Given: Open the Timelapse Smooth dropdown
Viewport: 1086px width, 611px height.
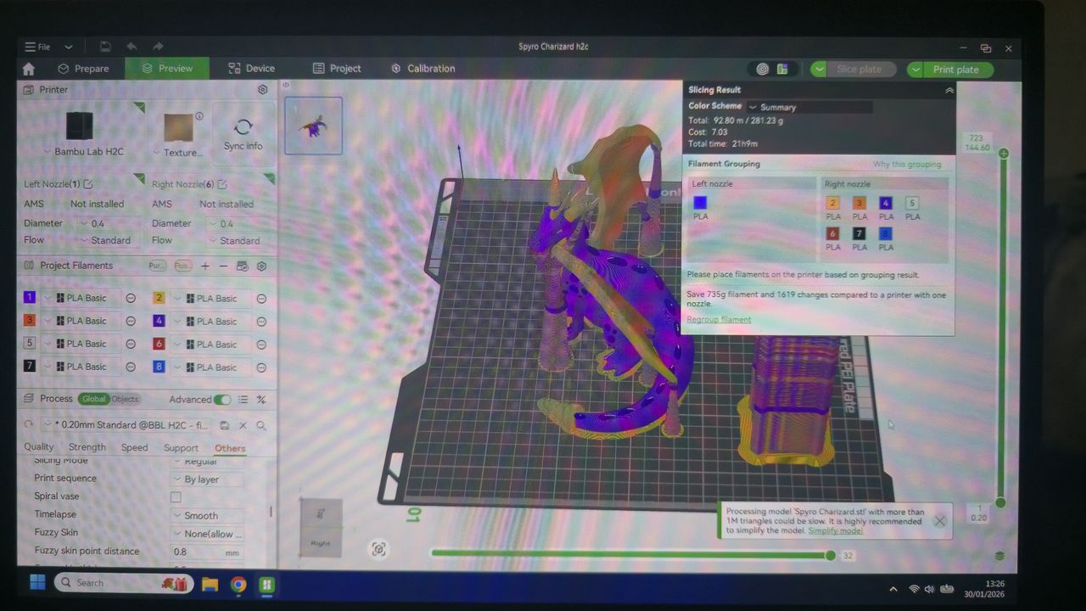Looking at the screenshot, I should point(207,515).
